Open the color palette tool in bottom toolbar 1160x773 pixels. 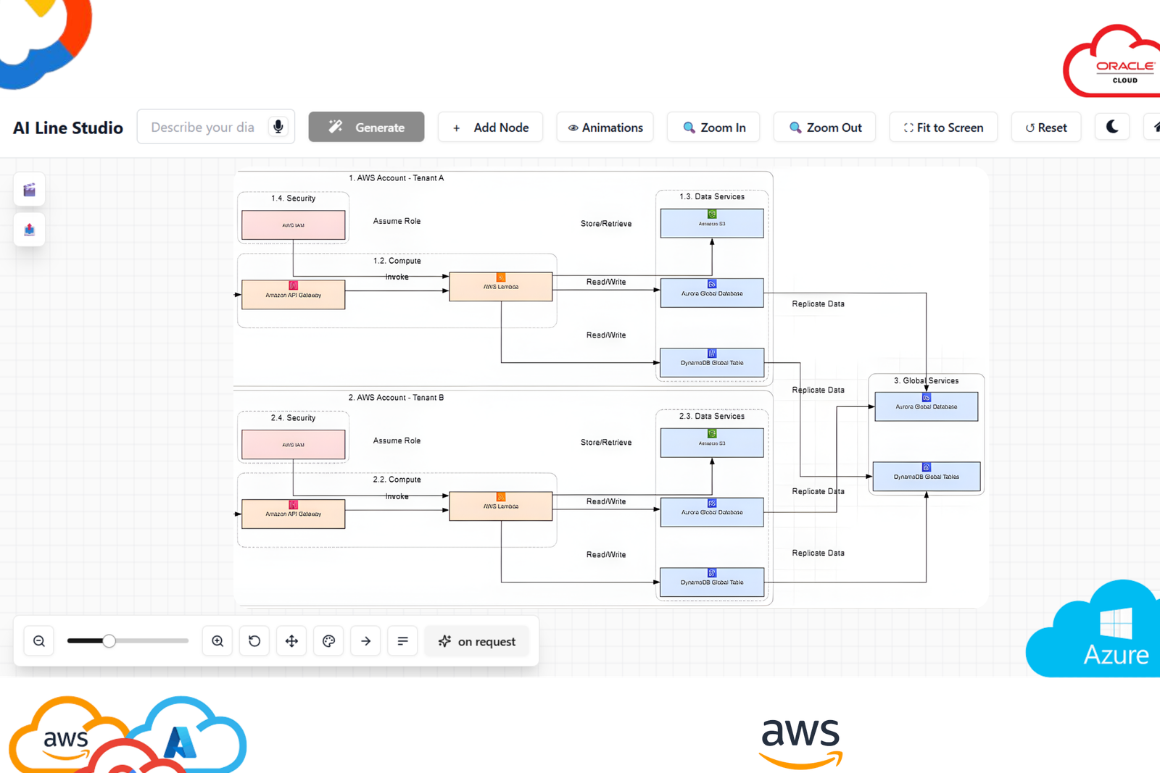tap(328, 640)
